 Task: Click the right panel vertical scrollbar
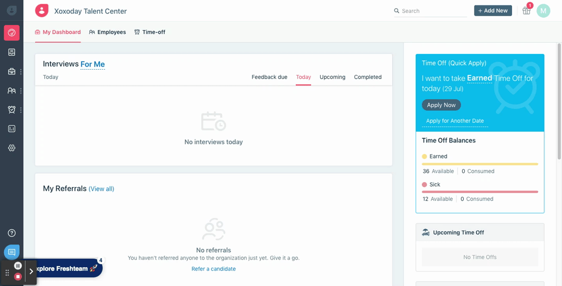[x=559, y=101]
